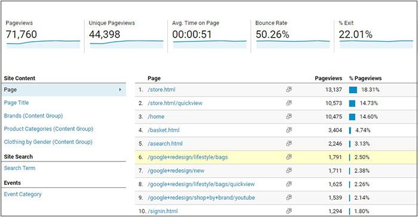This screenshot has width=418, height=217.
Task: Click the /google+redesign/lifestyle/bags/quickview link
Action: [x=201, y=184]
